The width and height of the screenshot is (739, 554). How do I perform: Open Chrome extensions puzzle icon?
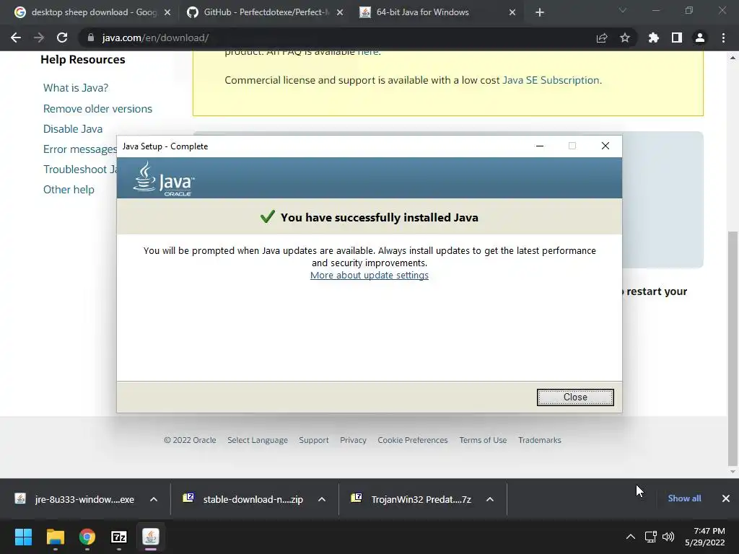(x=653, y=38)
